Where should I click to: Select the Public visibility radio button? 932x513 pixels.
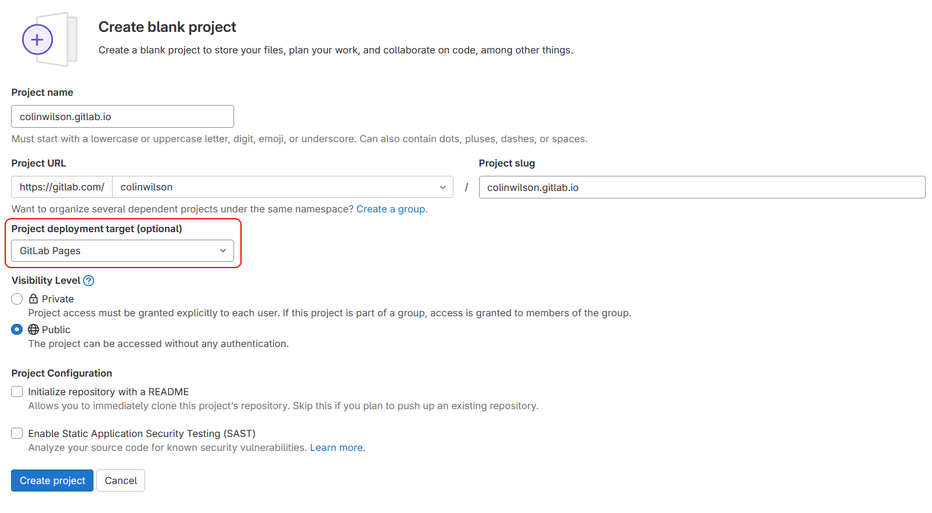17,330
